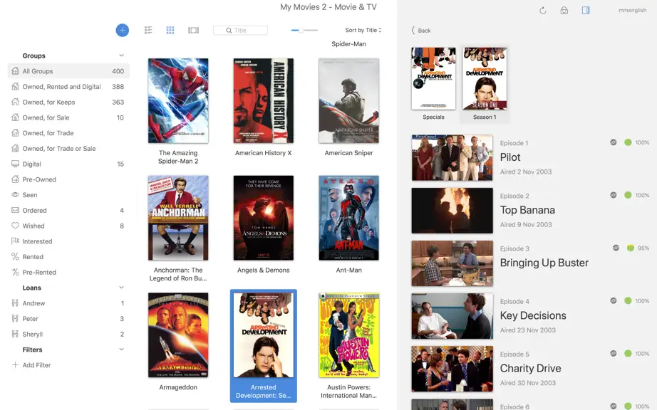Switch to cover flow view icon
The width and height of the screenshot is (657, 410).
[194, 30]
